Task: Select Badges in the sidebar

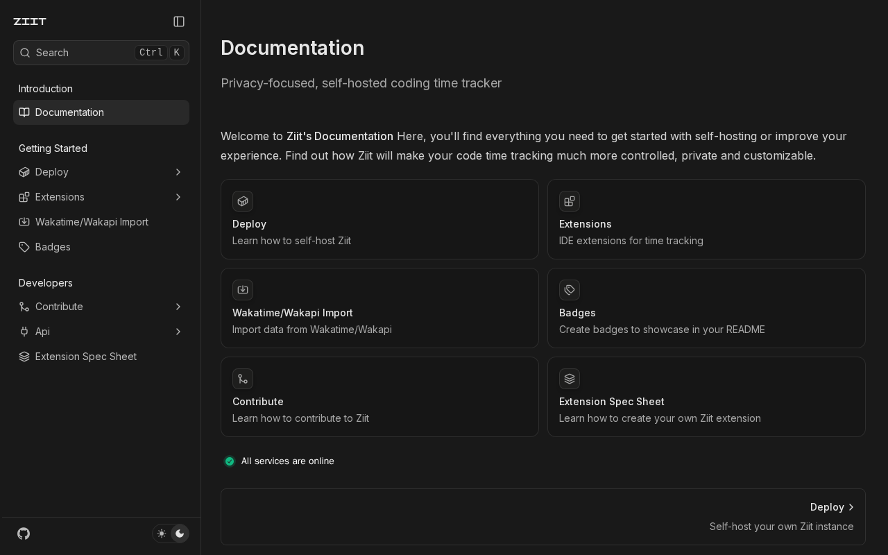Action: point(101,247)
